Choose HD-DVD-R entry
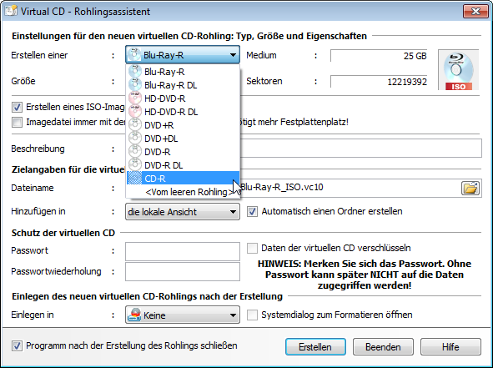 pyautogui.click(x=183, y=98)
